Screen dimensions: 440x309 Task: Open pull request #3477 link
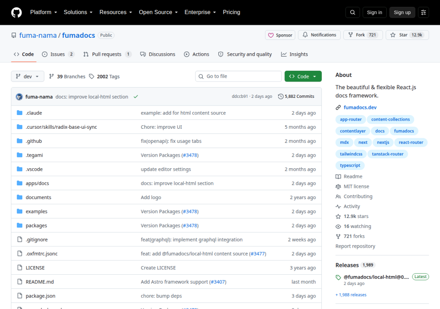257,254
